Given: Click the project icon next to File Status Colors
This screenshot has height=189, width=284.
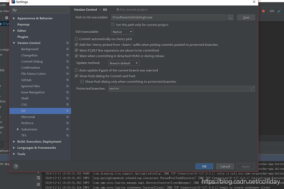Looking at the screenshot, I should 68,74.
